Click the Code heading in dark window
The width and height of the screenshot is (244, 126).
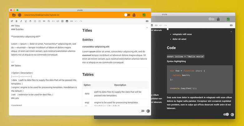point(171,48)
